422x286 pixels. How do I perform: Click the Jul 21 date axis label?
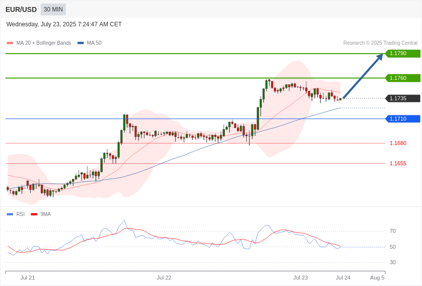[27, 278]
